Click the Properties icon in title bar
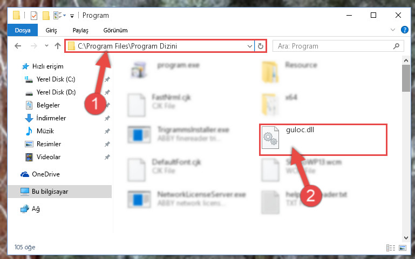The height and width of the screenshot is (259, 415). 34,16
